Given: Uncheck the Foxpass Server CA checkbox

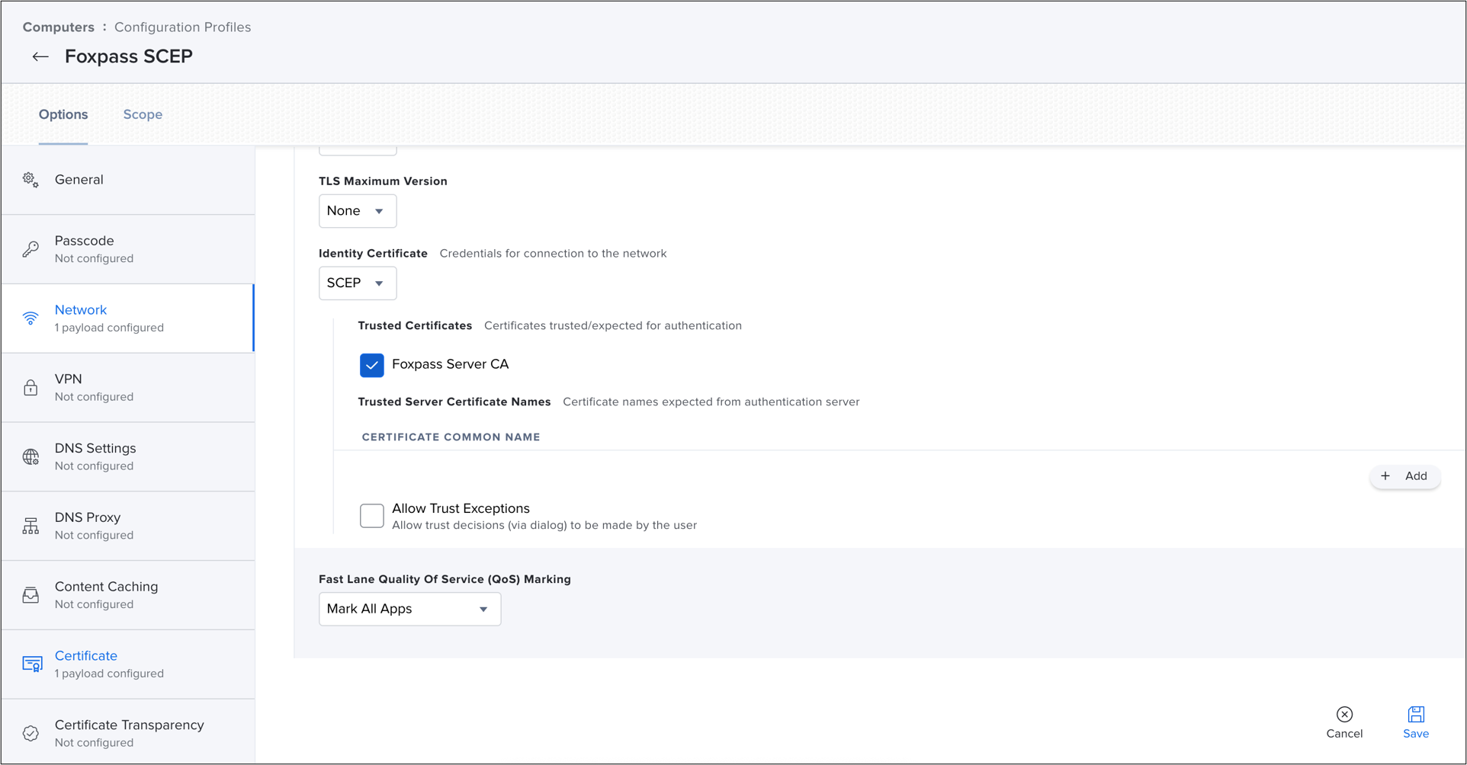Looking at the screenshot, I should [372, 365].
